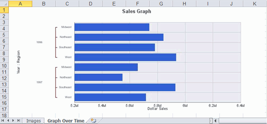Switch to the Images sheet tab

pyautogui.click(x=34, y=121)
